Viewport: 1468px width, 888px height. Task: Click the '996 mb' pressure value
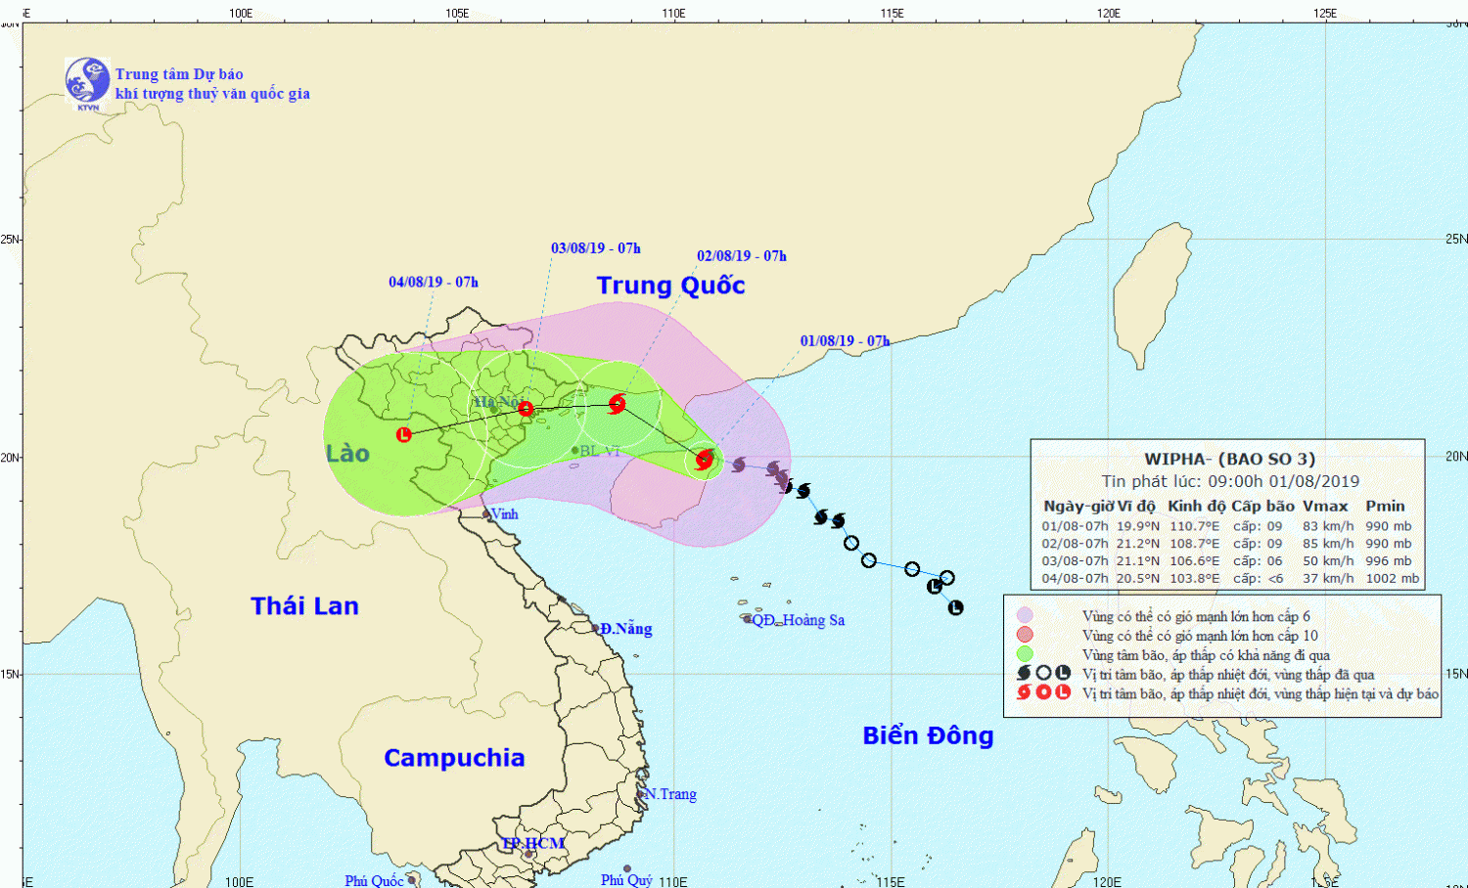[1389, 561]
